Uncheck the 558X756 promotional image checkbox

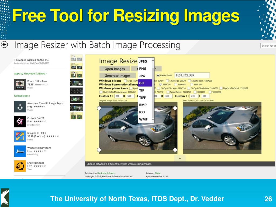pos(161,84)
